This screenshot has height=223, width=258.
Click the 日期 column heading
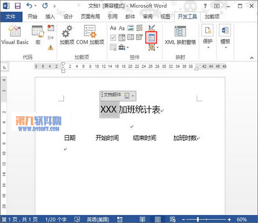pos(70,138)
